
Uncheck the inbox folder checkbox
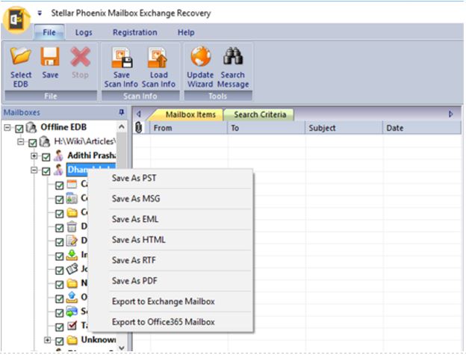coord(60,256)
